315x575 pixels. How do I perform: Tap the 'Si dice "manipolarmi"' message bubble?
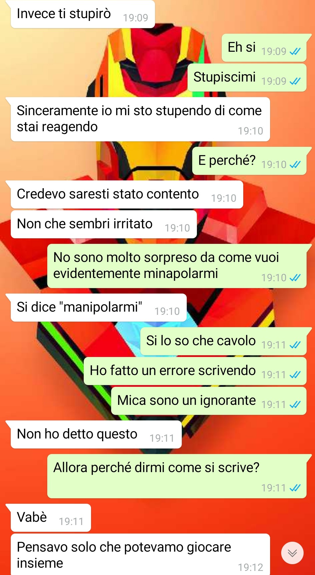click(99, 308)
